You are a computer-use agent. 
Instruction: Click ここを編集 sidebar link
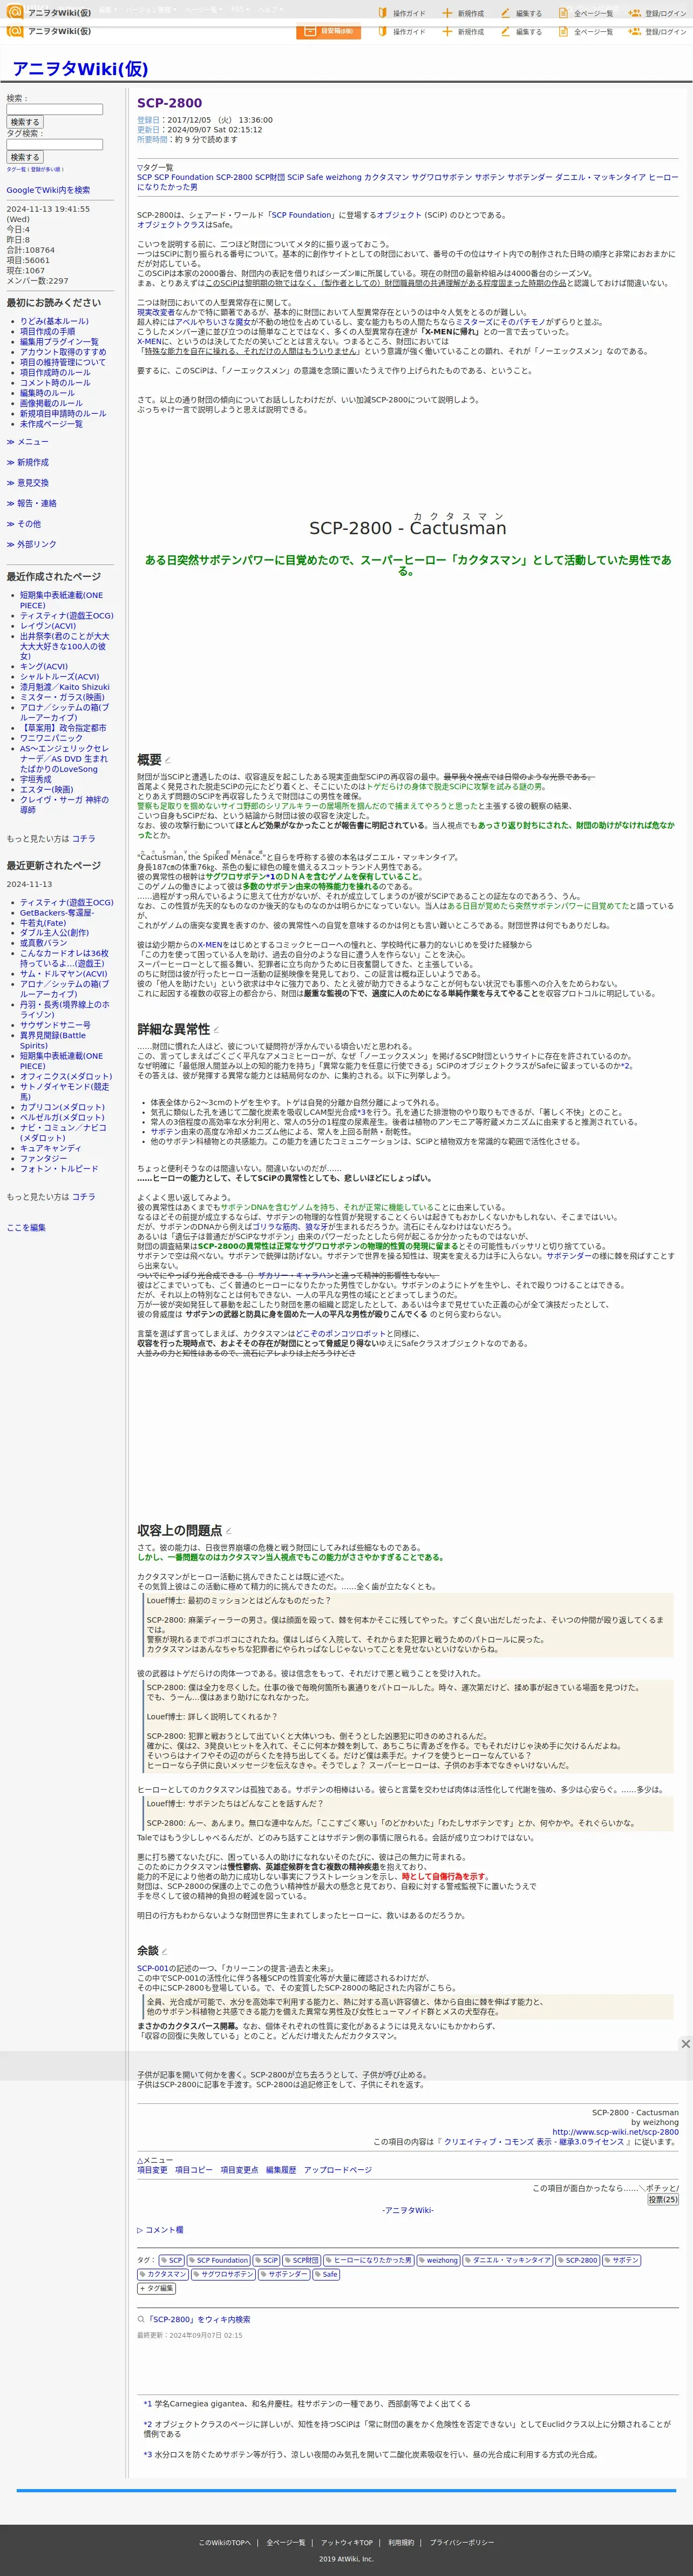(x=26, y=1227)
